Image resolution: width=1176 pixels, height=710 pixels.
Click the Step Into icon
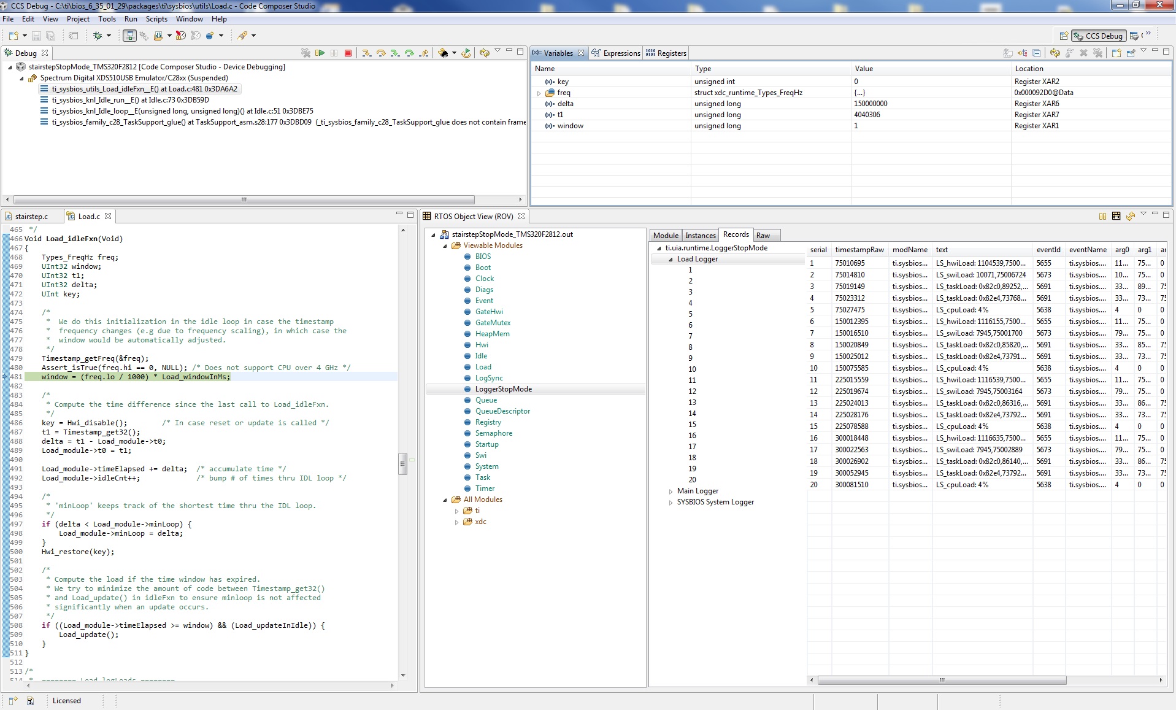pos(366,53)
